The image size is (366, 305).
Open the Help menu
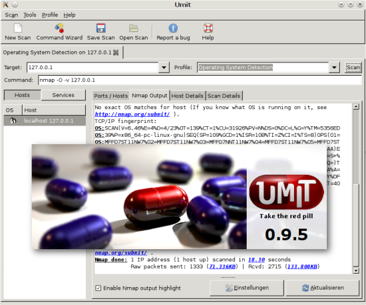tap(69, 15)
